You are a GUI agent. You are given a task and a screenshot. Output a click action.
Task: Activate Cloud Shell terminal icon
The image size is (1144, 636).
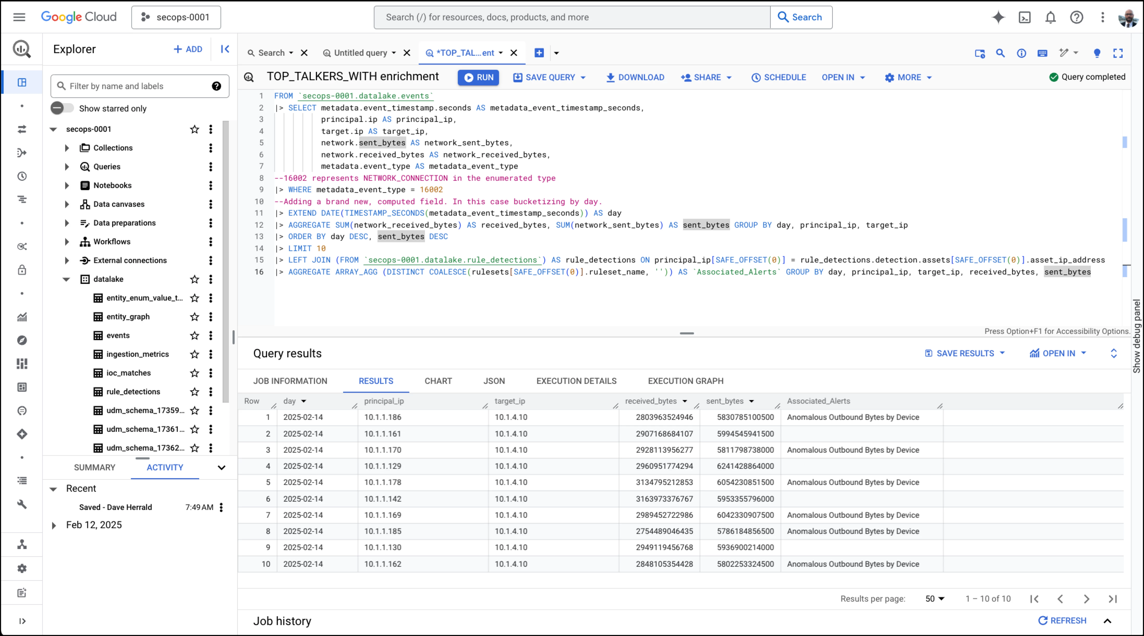[1024, 17]
